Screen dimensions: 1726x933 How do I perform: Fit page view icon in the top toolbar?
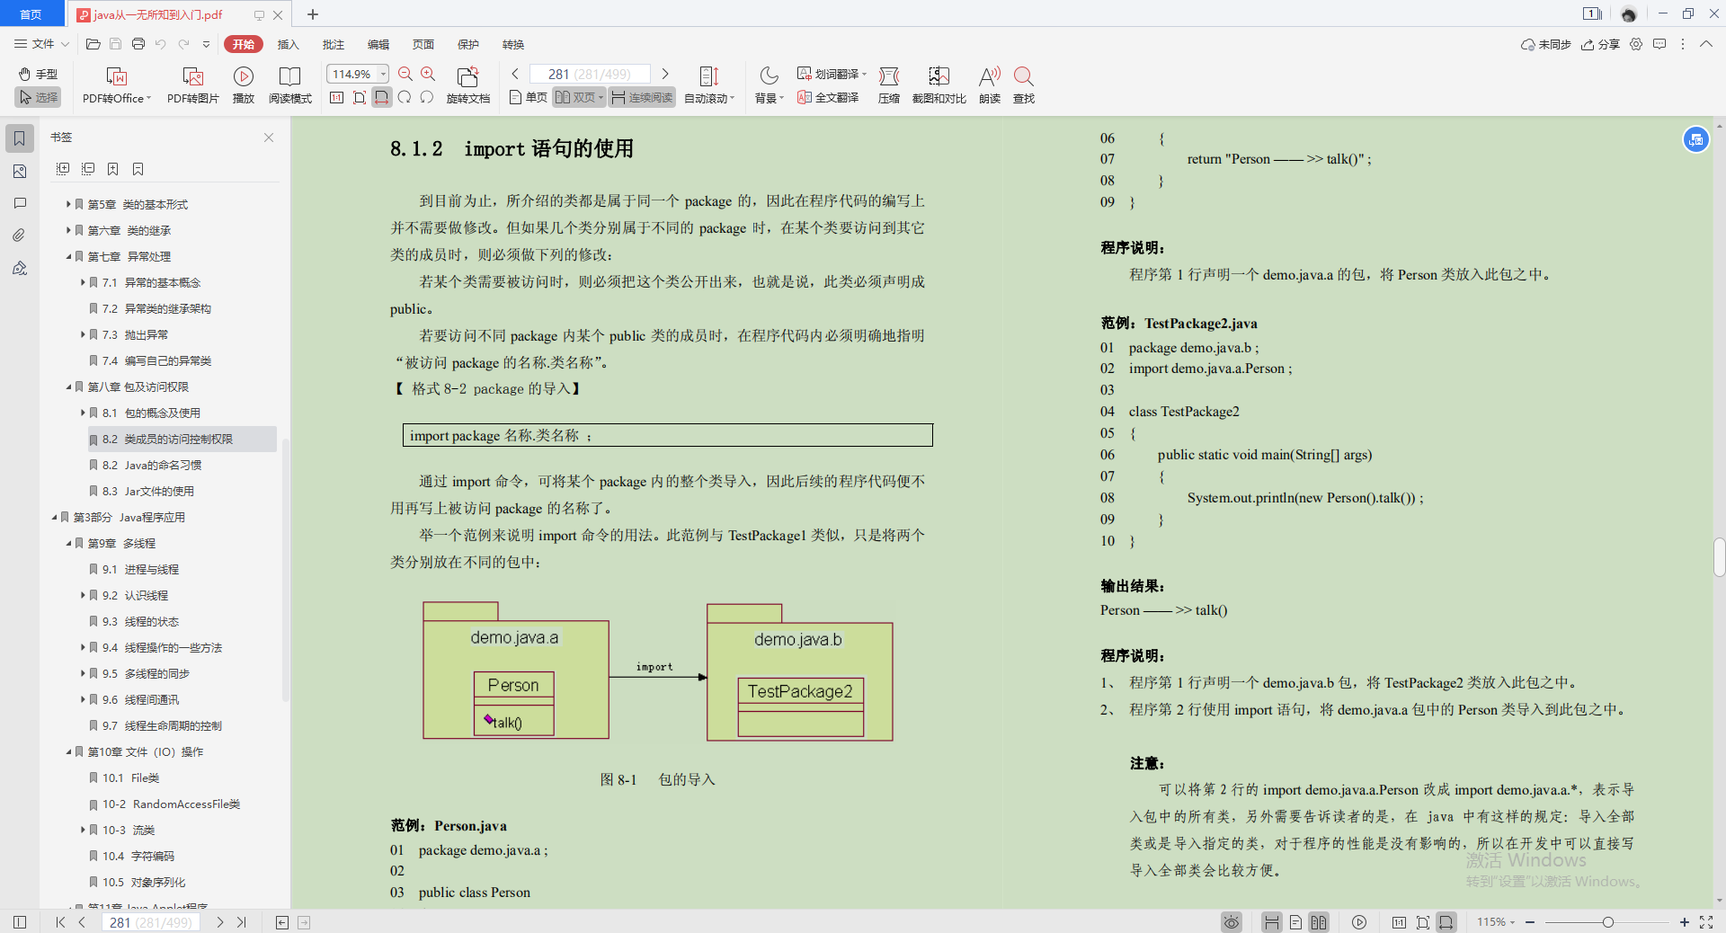[360, 97]
